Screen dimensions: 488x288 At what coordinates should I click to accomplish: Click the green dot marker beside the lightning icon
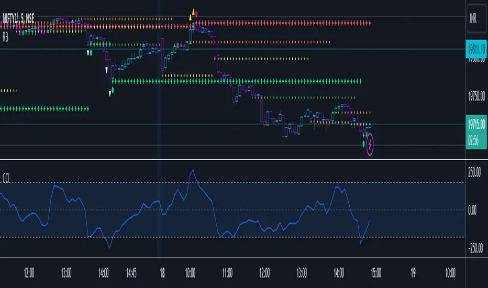pos(363,144)
